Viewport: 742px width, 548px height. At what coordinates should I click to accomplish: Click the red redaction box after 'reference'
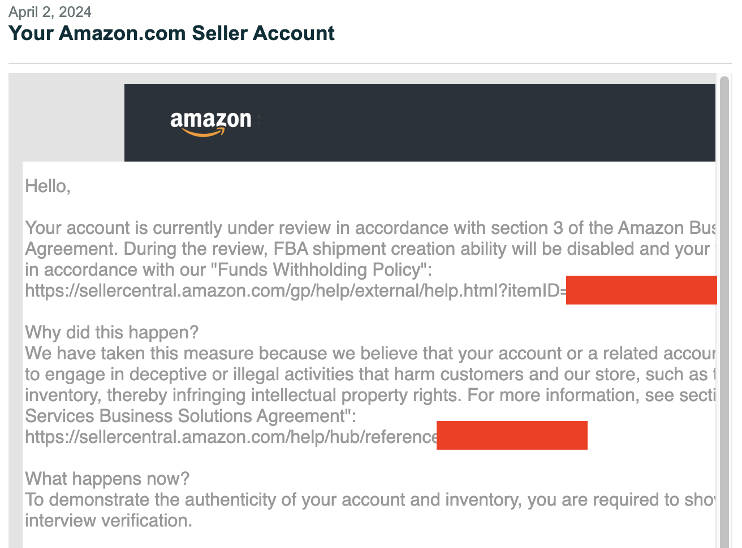click(512, 435)
